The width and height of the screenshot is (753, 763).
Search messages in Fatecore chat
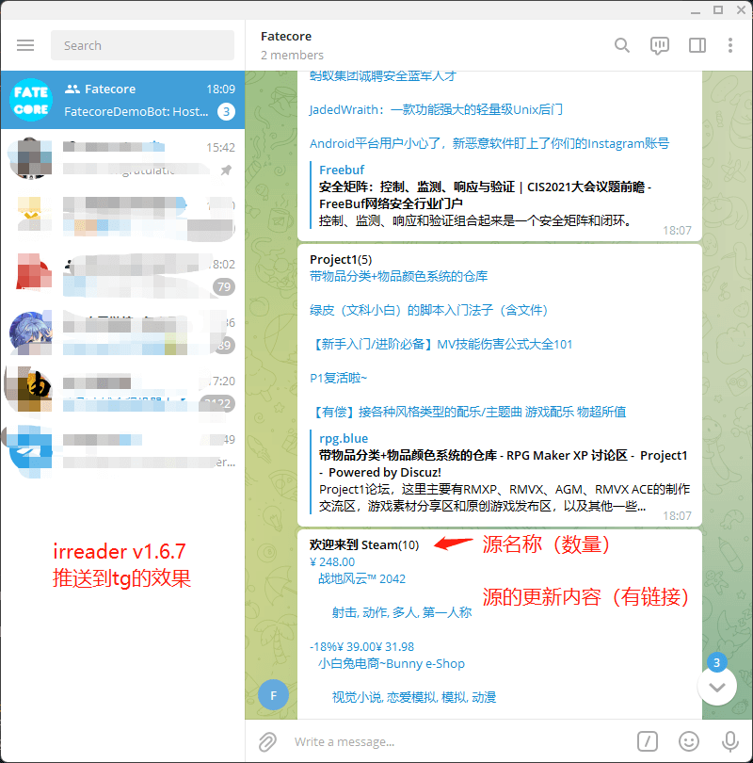click(x=622, y=45)
